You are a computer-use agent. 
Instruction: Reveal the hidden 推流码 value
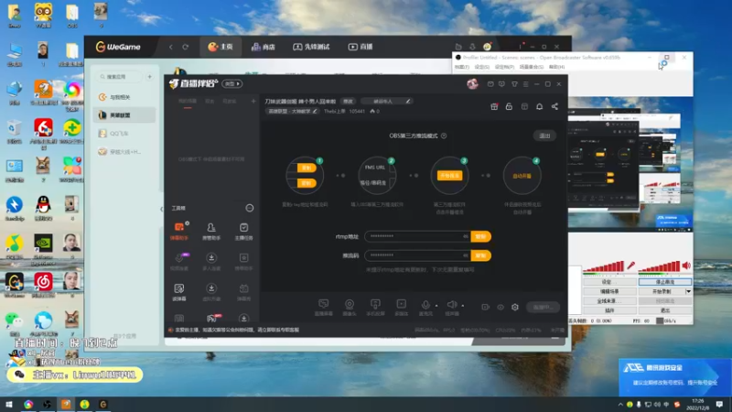pyautogui.click(x=465, y=255)
